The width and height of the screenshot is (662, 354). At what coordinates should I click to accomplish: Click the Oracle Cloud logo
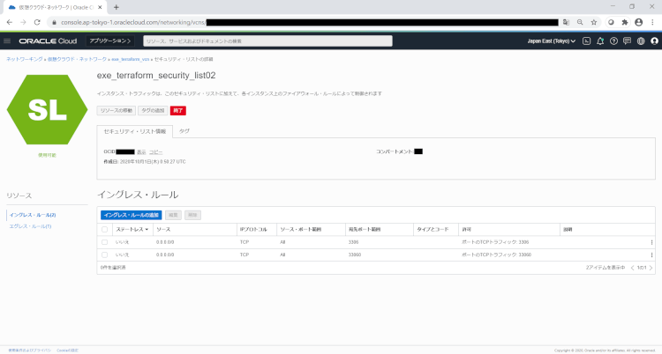click(x=48, y=41)
